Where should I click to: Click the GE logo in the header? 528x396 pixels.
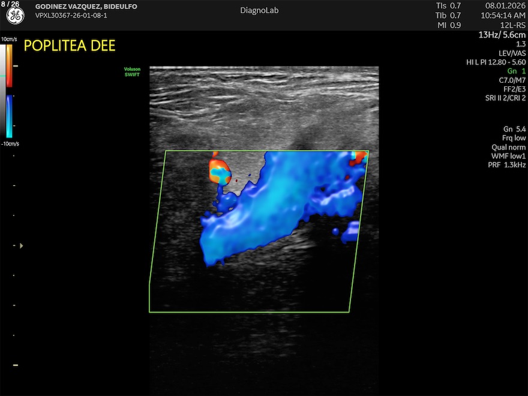15,16
